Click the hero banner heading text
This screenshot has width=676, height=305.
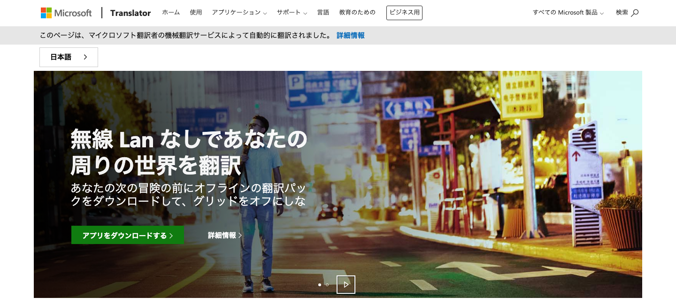pos(189,152)
